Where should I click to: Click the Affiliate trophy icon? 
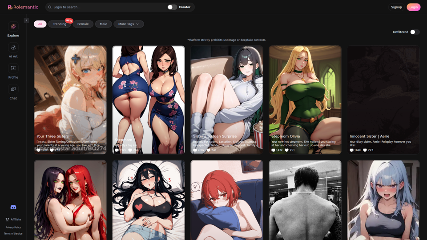(8, 220)
